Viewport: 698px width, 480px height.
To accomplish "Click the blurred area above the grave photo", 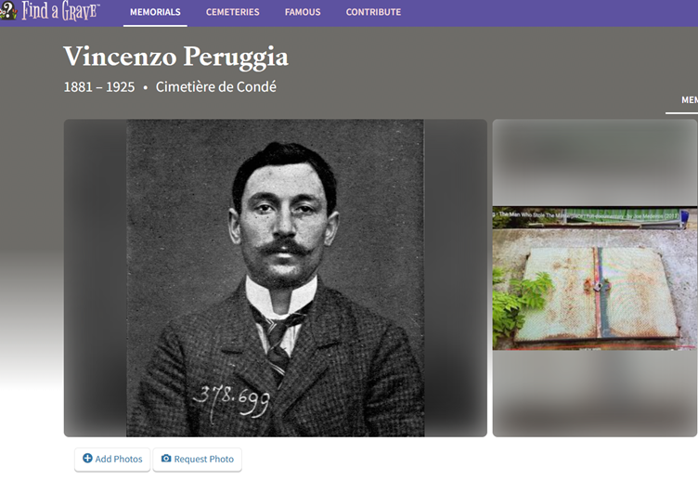I will pyautogui.click(x=595, y=162).
